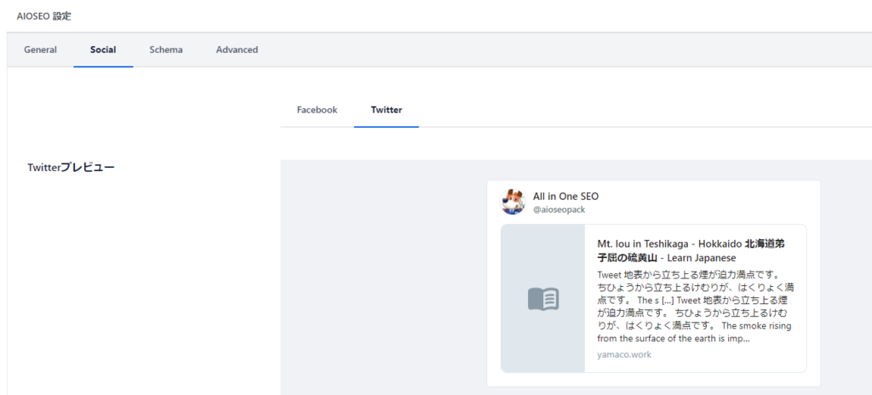The width and height of the screenshot is (872, 395).
Task: Select the Twitter sub-tab
Action: tap(387, 110)
